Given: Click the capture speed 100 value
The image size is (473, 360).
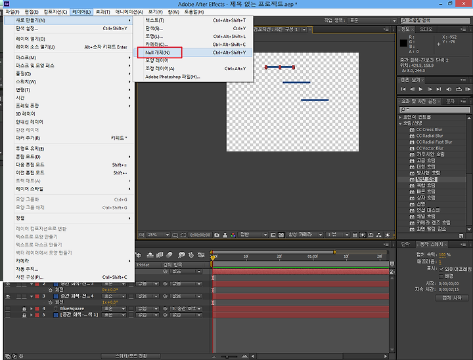Looking at the screenshot, I should coord(442,254).
